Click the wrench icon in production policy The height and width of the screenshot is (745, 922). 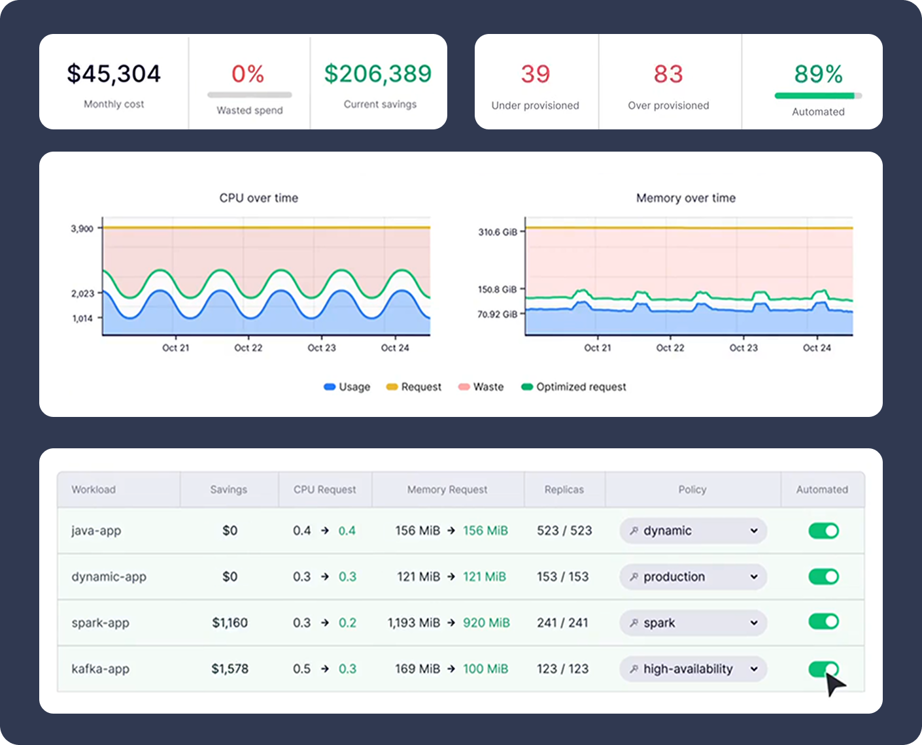634,577
